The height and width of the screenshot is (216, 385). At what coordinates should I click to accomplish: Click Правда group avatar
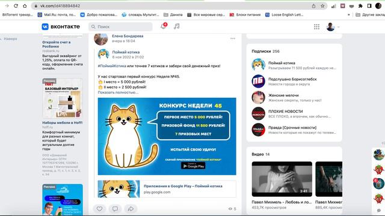click(x=258, y=130)
